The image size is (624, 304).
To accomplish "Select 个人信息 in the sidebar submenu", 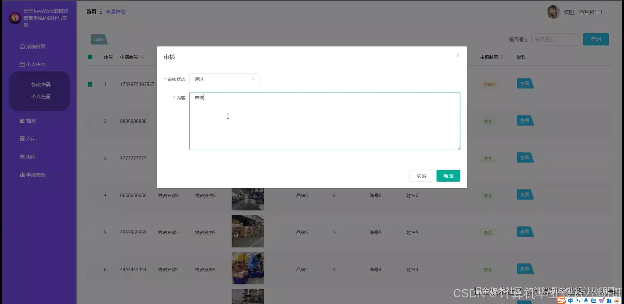I will tap(41, 96).
